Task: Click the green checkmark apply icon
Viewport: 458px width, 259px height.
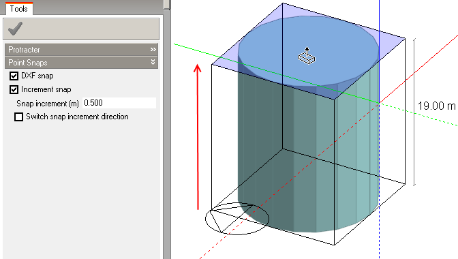Action: (x=15, y=29)
